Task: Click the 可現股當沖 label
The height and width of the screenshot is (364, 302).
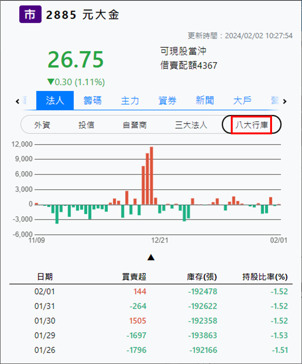Action: point(183,51)
